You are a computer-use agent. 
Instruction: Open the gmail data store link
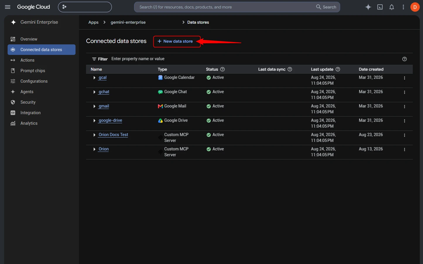[104, 106]
